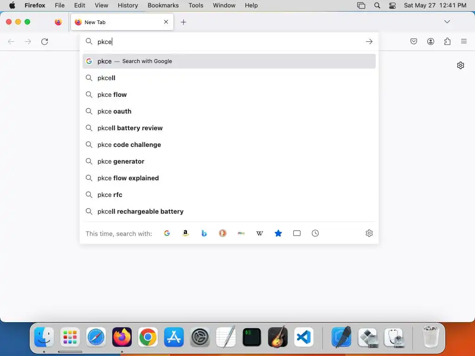Open Firefox View pinned tab icon

pyautogui.click(x=58, y=22)
